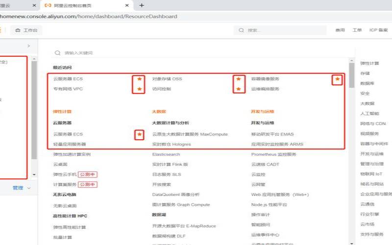Open Elasticsearch product
This screenshot has width=392, height=245.
coord(166,154)
